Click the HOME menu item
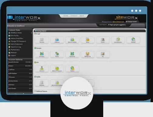 (x=66, y=16)
